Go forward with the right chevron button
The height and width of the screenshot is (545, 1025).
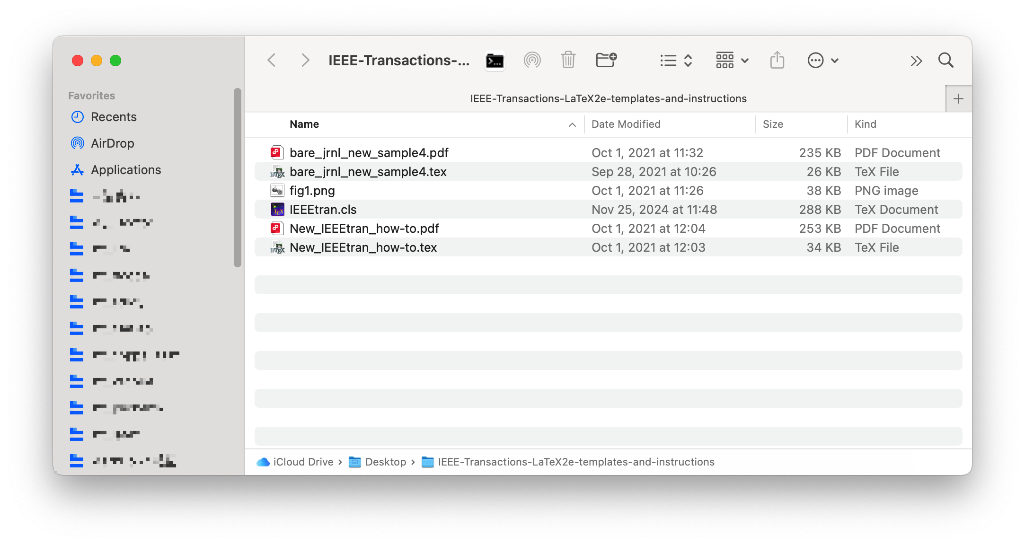(x=306, y=61)
